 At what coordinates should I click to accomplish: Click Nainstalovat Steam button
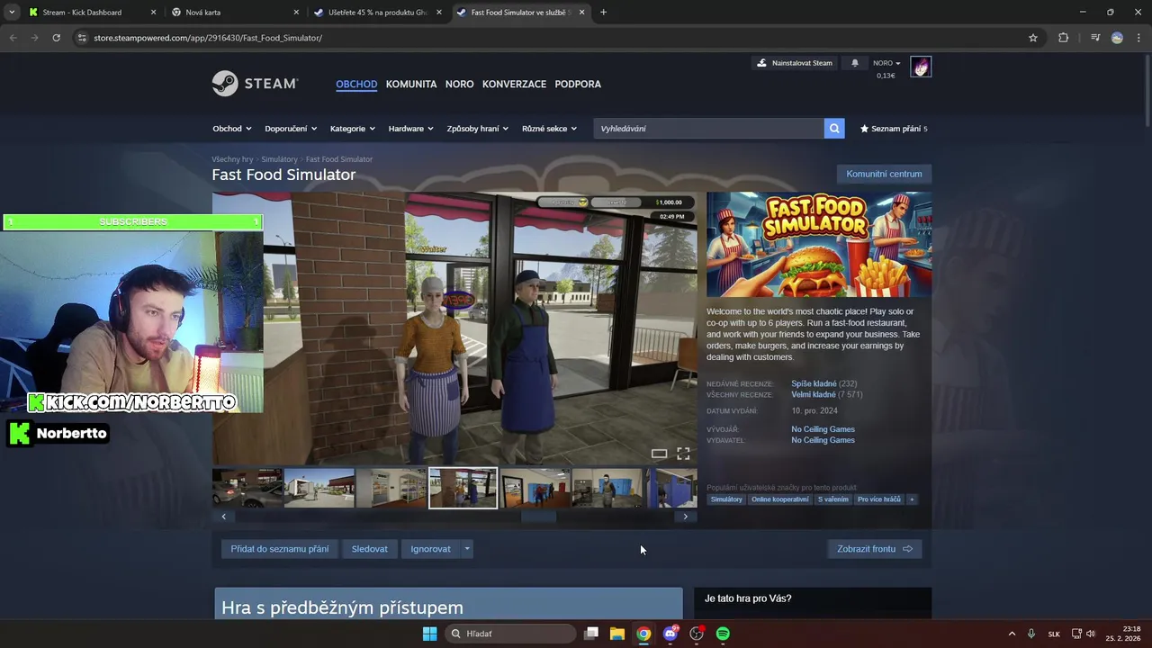click(x=796, y=63)
